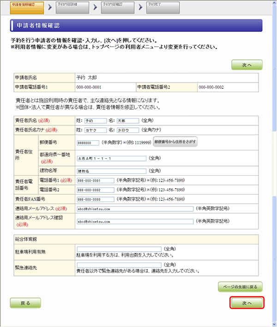Screen dimensions: 277x327
Task: Click the 緊急連絡先 input field
Action: click(x=119, y=265)
